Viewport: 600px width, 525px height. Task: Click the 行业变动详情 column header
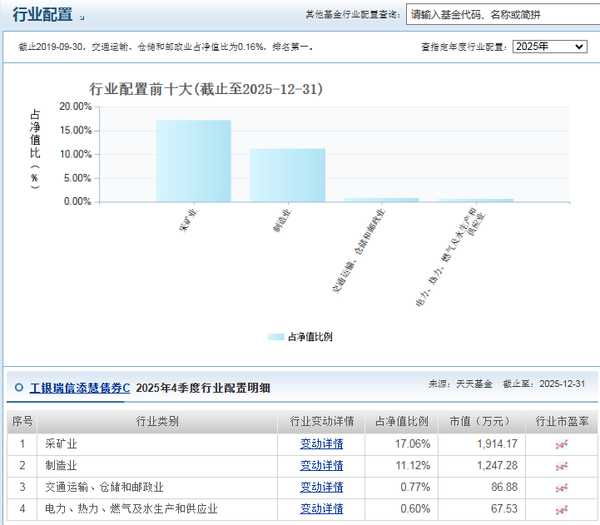(321, 422)
